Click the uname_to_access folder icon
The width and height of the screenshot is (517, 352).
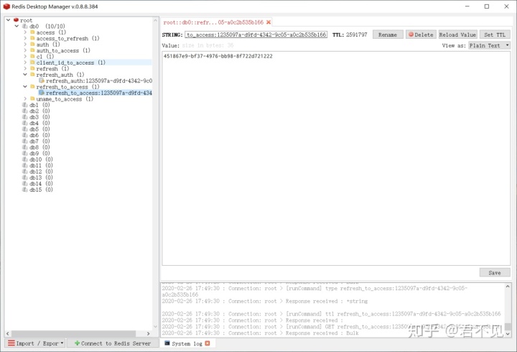click(x=32, y=98)
